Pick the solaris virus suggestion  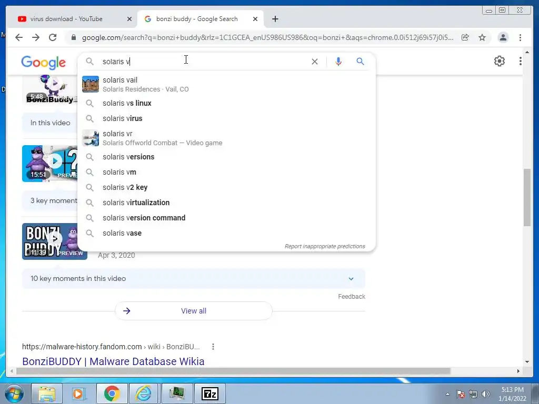tap(226, 118)
